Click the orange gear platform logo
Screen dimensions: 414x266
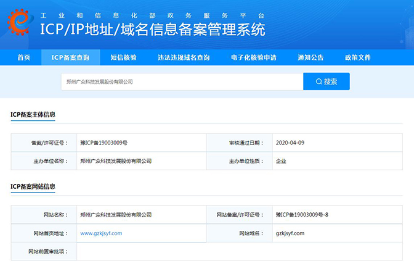(x=19, y=23)
